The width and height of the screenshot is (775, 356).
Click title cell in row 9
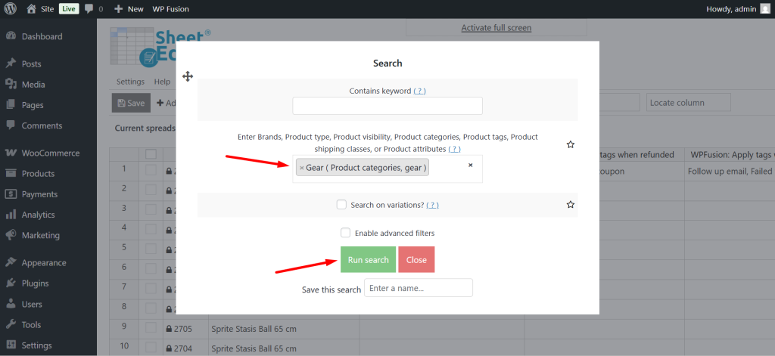[284, 329]
